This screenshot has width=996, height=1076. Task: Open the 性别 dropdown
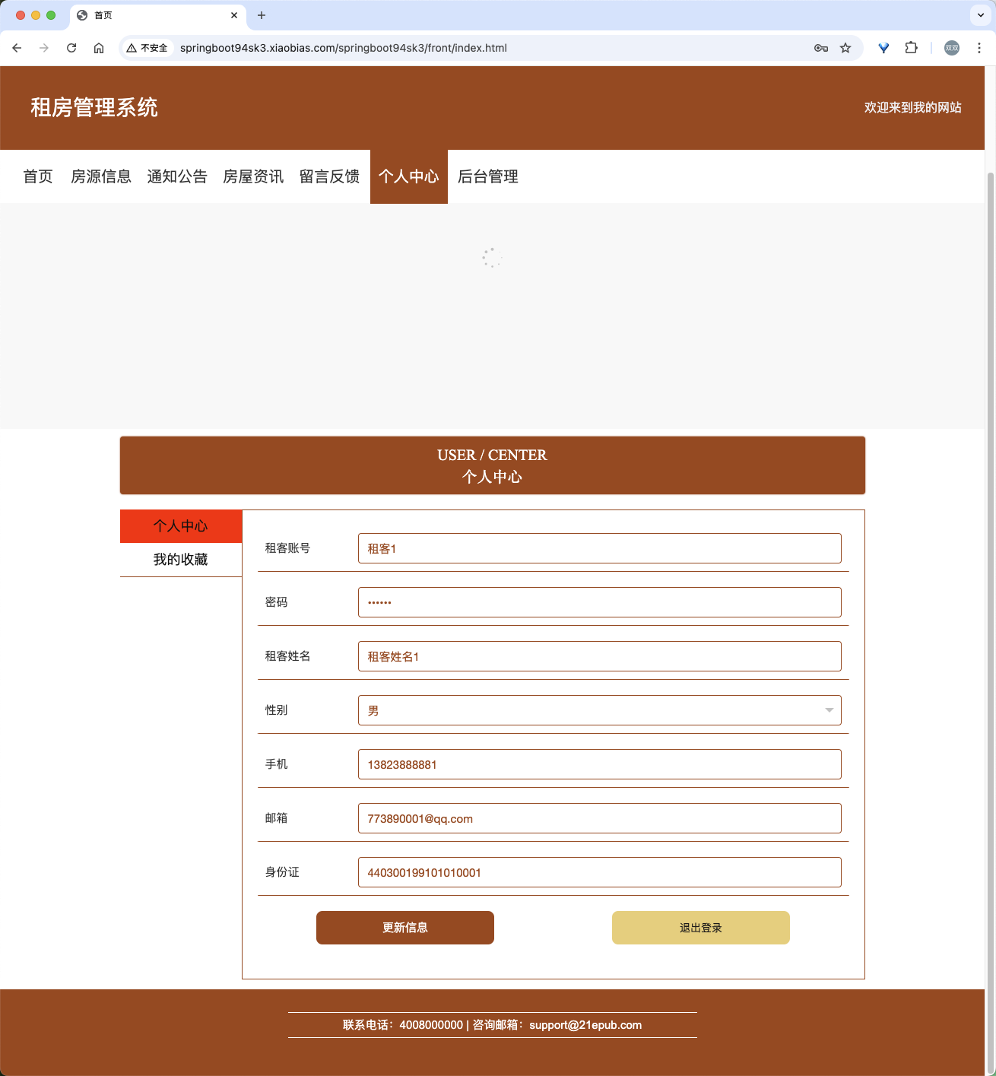coord(600,710)
